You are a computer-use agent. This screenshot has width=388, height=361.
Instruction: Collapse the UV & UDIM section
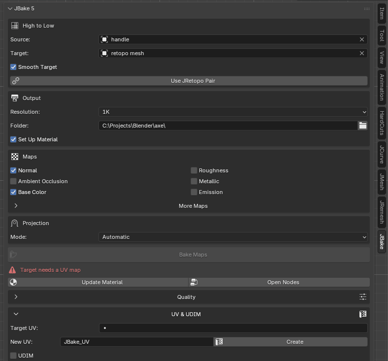pos(16,314)
